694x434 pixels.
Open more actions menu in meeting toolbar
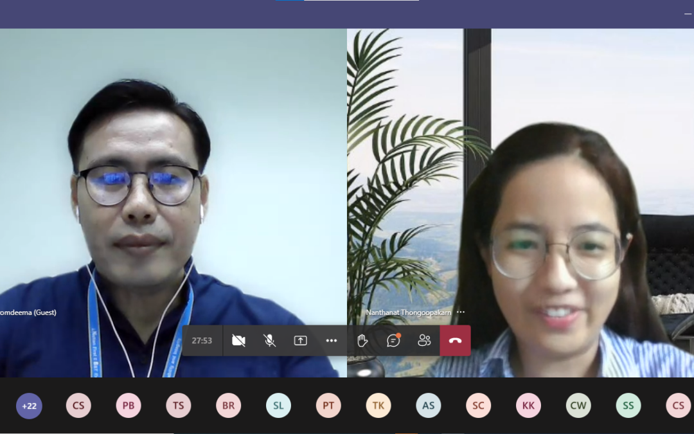click(x=332, y=341)
